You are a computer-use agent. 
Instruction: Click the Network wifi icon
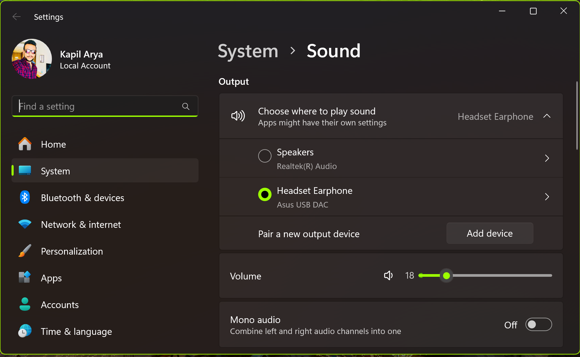click(25, 224)
